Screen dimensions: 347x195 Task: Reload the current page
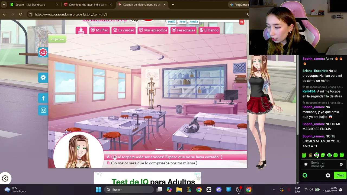[x=21, y=14]
